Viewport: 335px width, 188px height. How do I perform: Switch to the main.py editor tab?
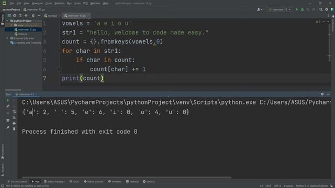click(51, 16)
